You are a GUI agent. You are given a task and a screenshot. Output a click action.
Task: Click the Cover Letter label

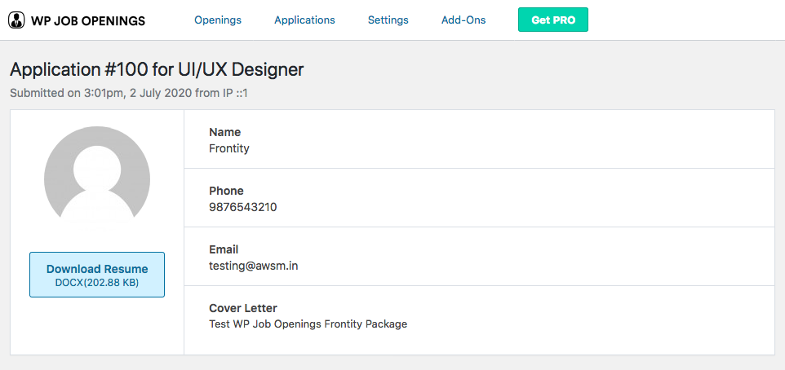pos(243,308)
